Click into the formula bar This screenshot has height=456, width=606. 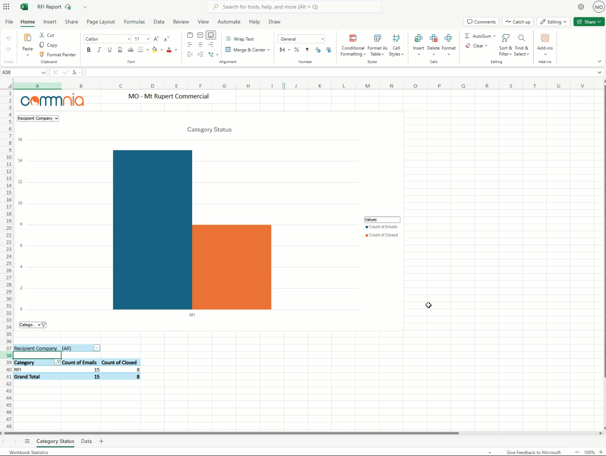pos(341,72)
